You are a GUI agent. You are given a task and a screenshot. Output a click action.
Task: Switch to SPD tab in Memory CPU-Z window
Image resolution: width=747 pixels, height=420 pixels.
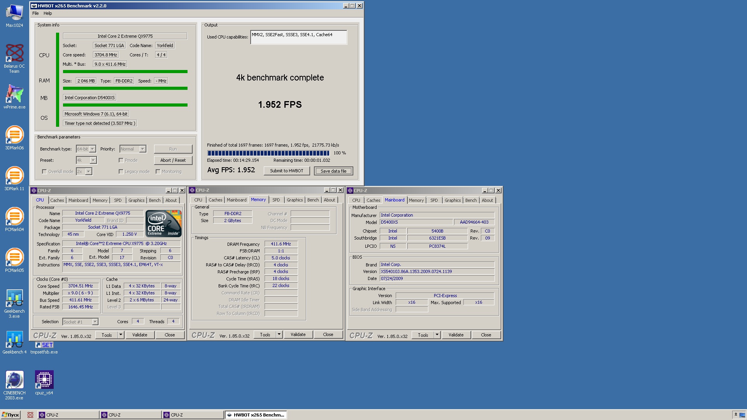point(276,200)
